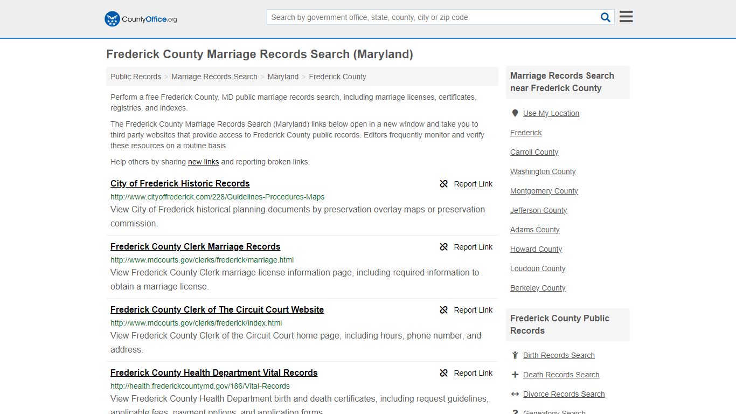The width and height of the screenshot is (736, 414).
Task: Open Frederick County Health Department Vital Records
Action: pyautogui.click(x=214, y=372)
